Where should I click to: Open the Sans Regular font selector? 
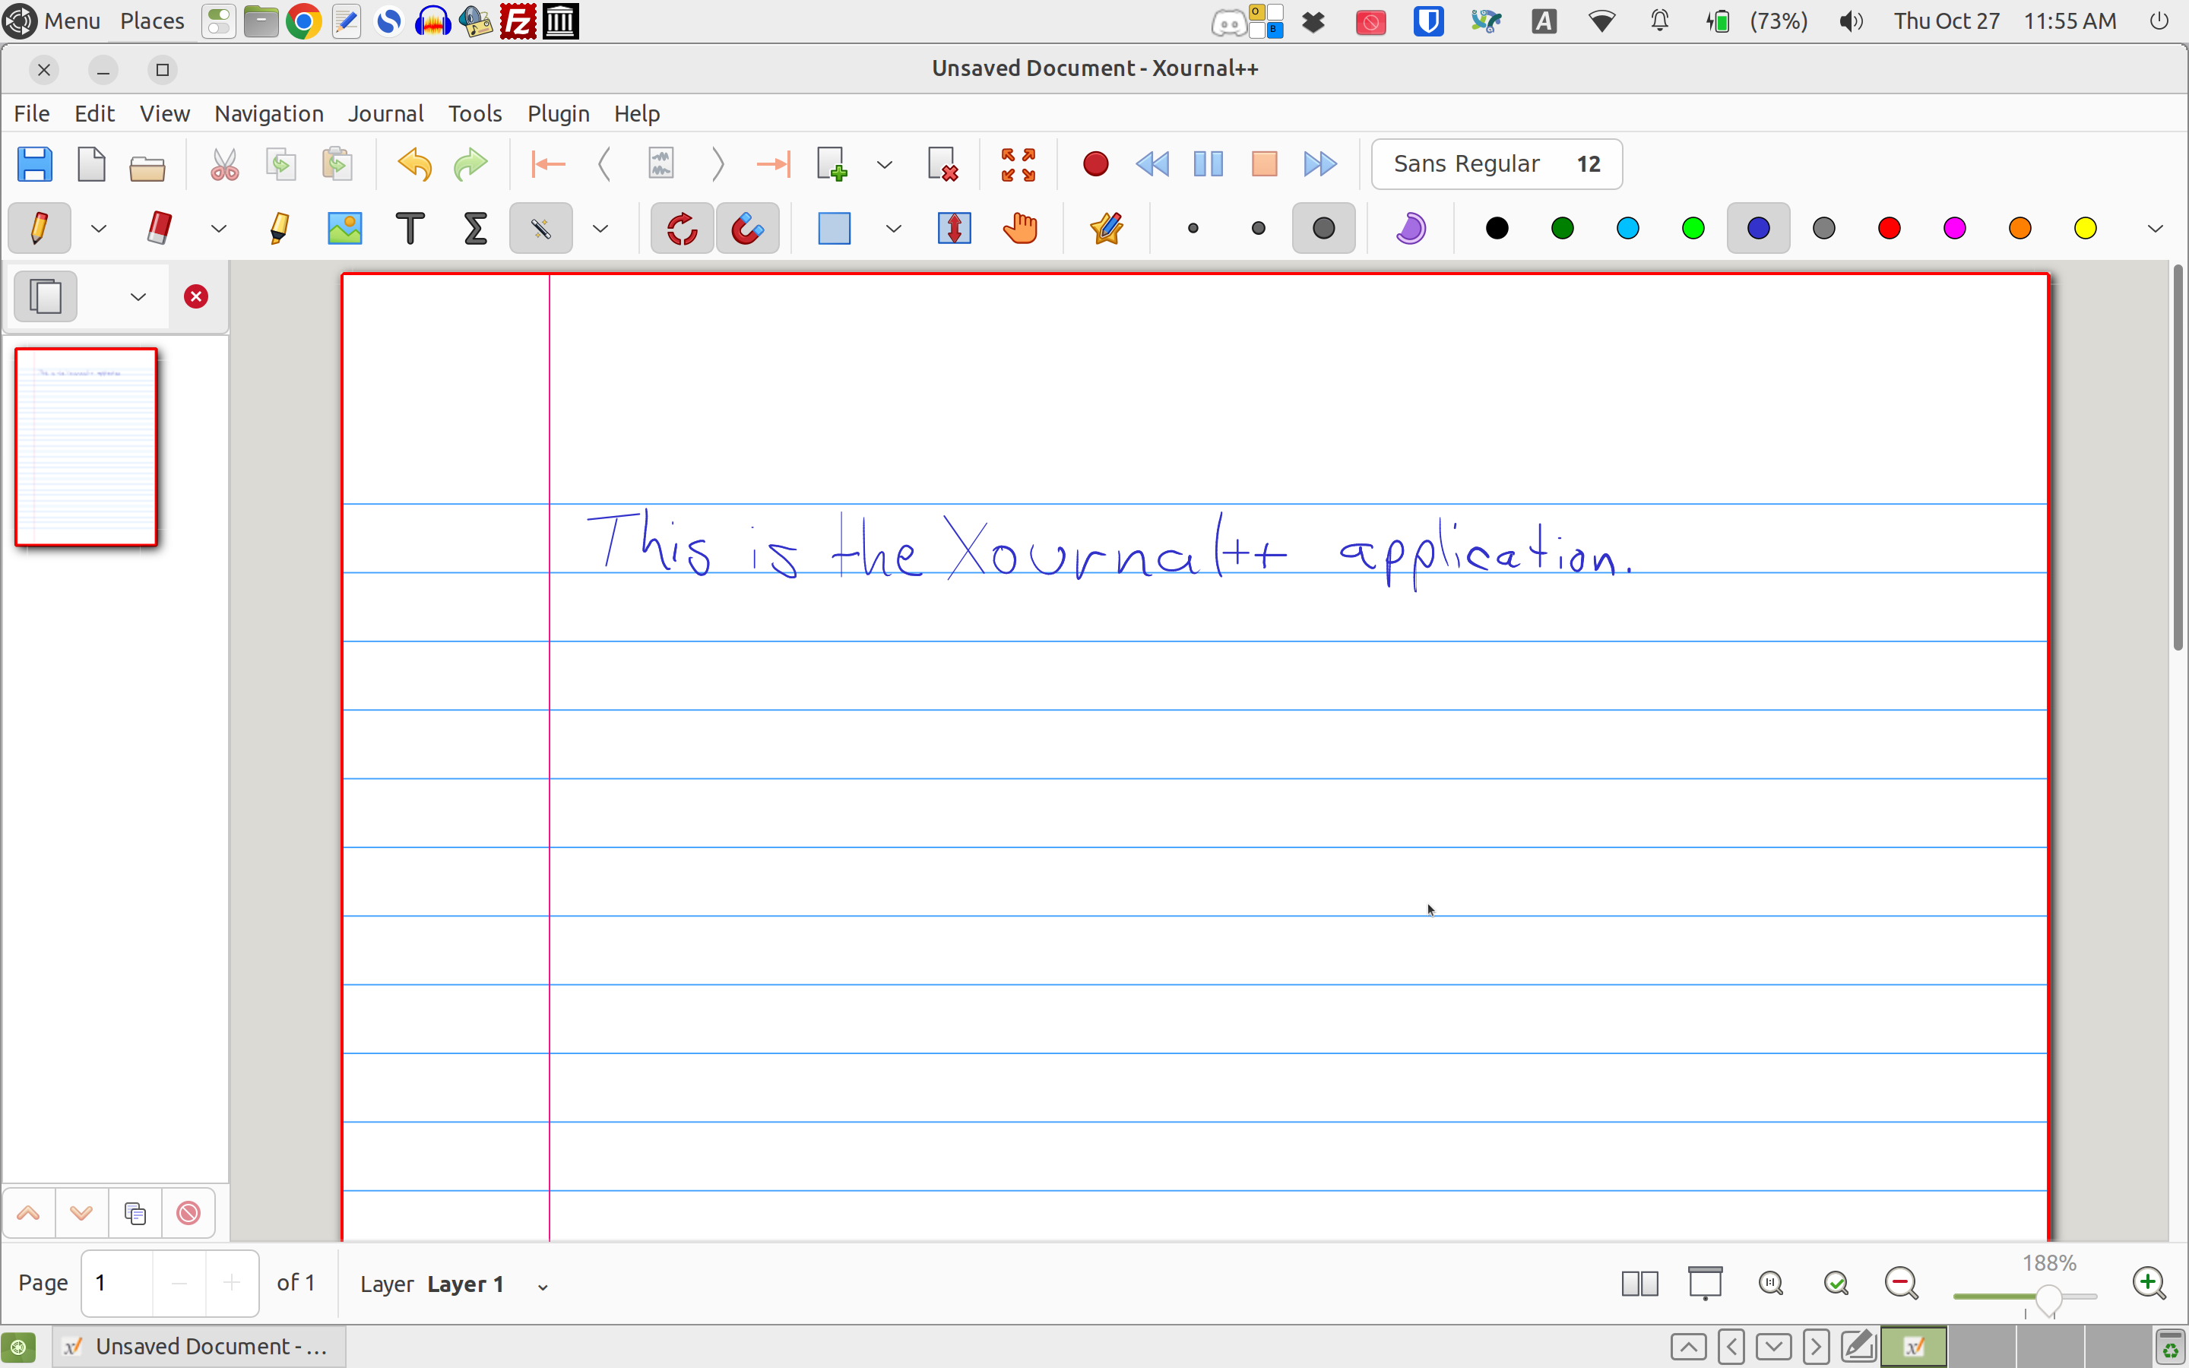click(1497, 163)
